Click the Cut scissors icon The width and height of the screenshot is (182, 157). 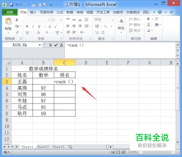(x=17, y=20)
